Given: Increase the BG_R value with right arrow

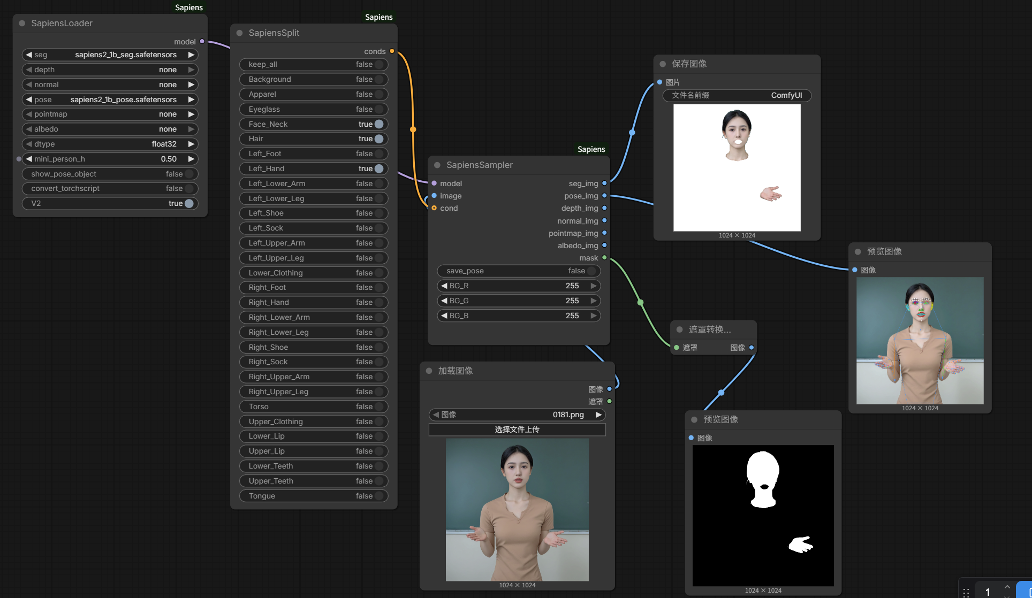Looking at the screenshot, I should [594, 286].
